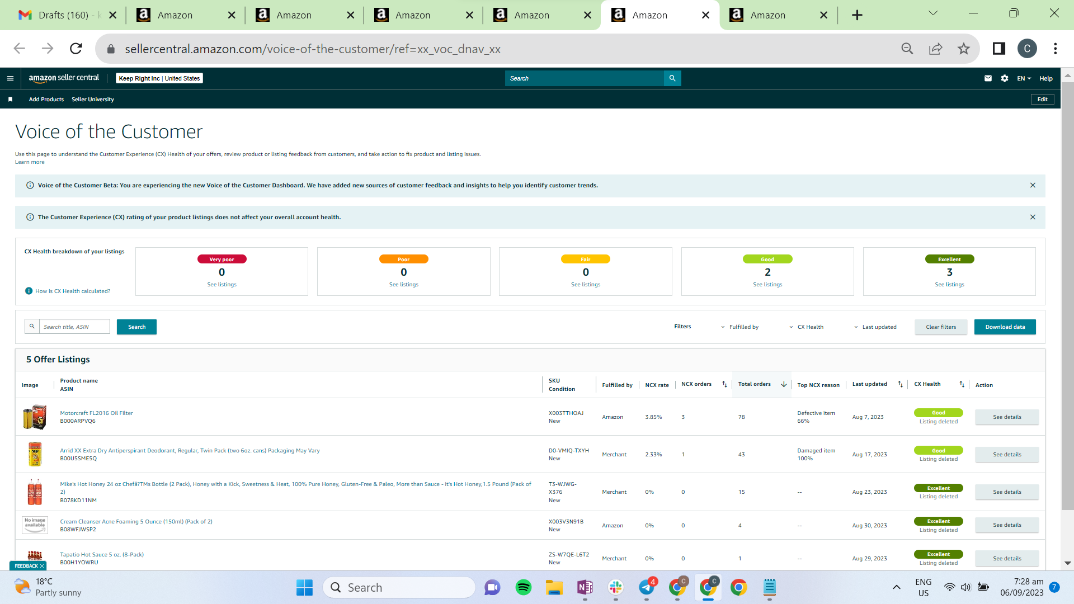
Task: Click the Edit button in the navigation bar
Action: click(x=1043, y=100)
